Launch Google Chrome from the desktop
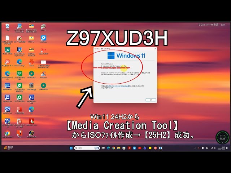231x173 pixels. point(7,134)
